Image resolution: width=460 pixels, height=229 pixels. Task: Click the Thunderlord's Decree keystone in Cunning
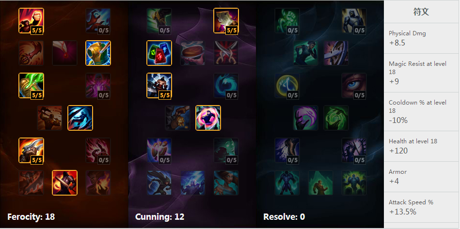point(192,183)
